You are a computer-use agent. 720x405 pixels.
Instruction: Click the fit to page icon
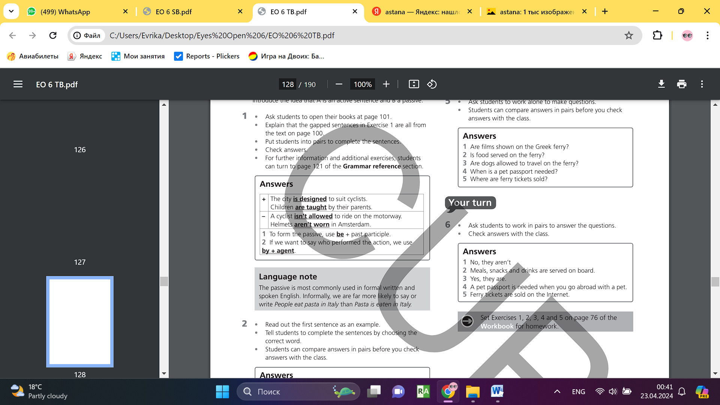click(x=414, y=84)
